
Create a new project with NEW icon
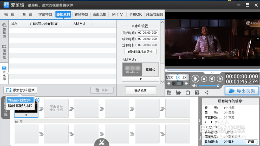pos(169,93)
